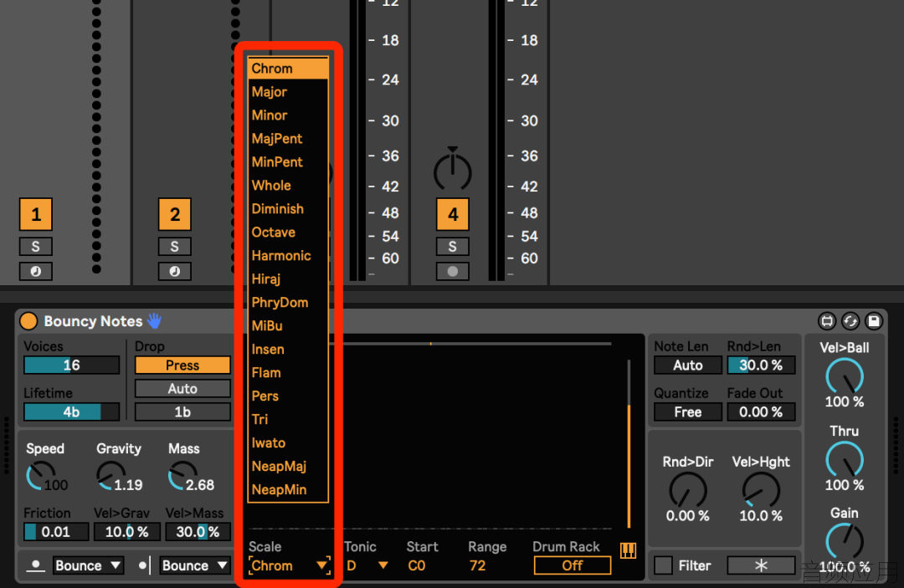Click the Mass knob
Screen dimensions: 904x588
pos(182,475)
